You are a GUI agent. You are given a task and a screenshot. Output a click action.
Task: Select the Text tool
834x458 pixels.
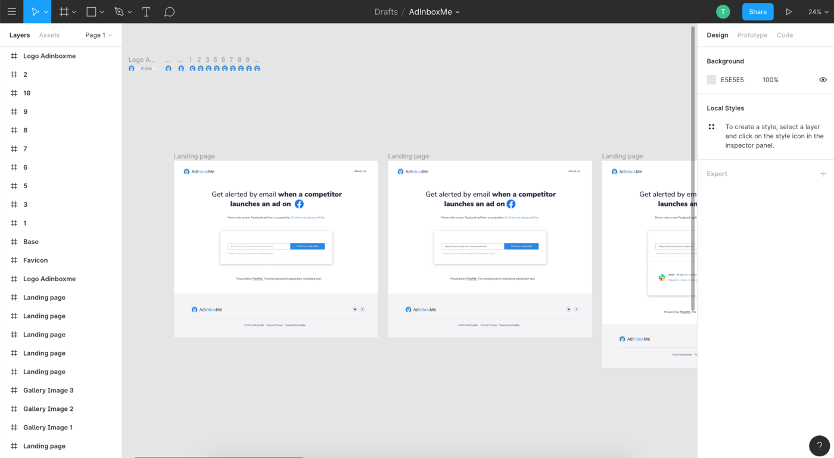click(x=146, y=11)
